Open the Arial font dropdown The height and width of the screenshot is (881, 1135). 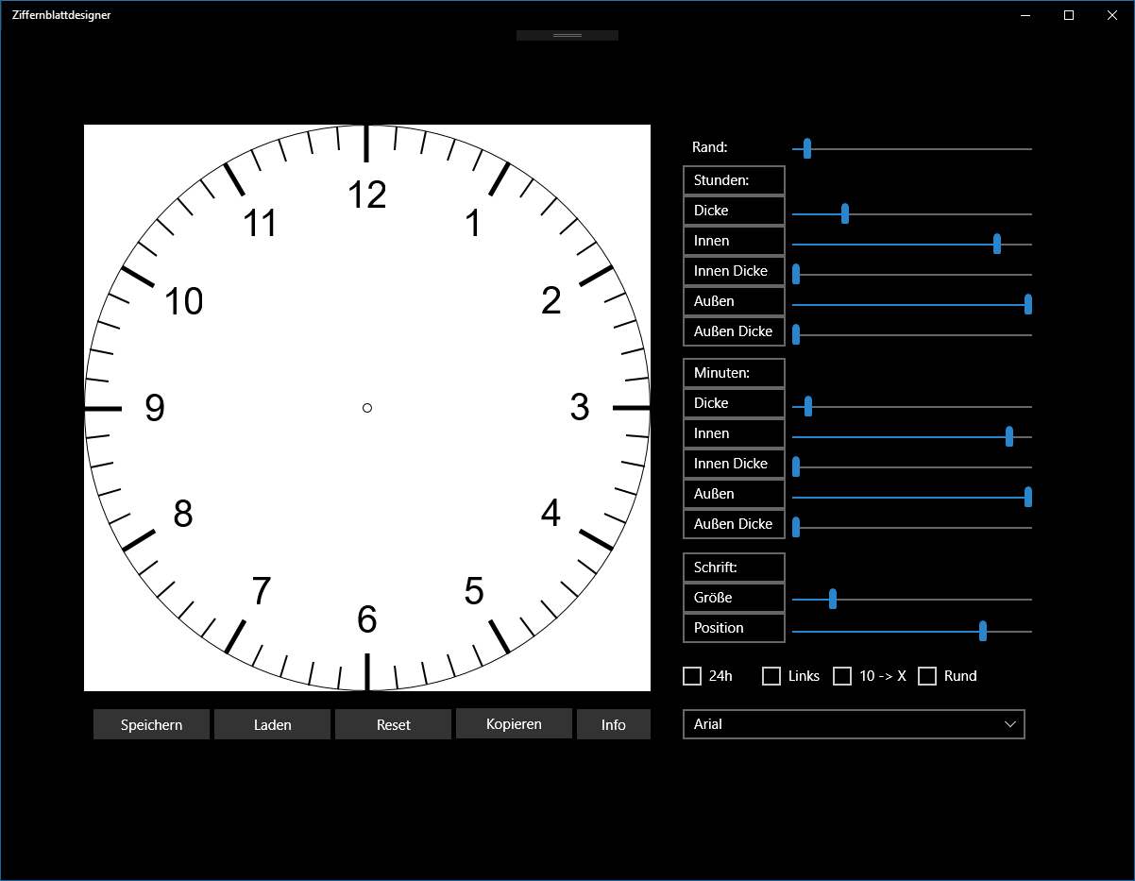click(x=854, y=724)
